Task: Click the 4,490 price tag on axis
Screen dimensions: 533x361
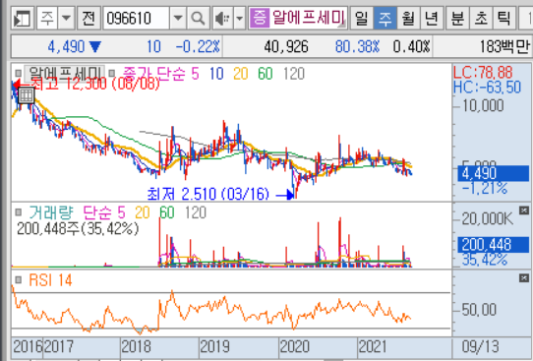Action: [494, 173]
